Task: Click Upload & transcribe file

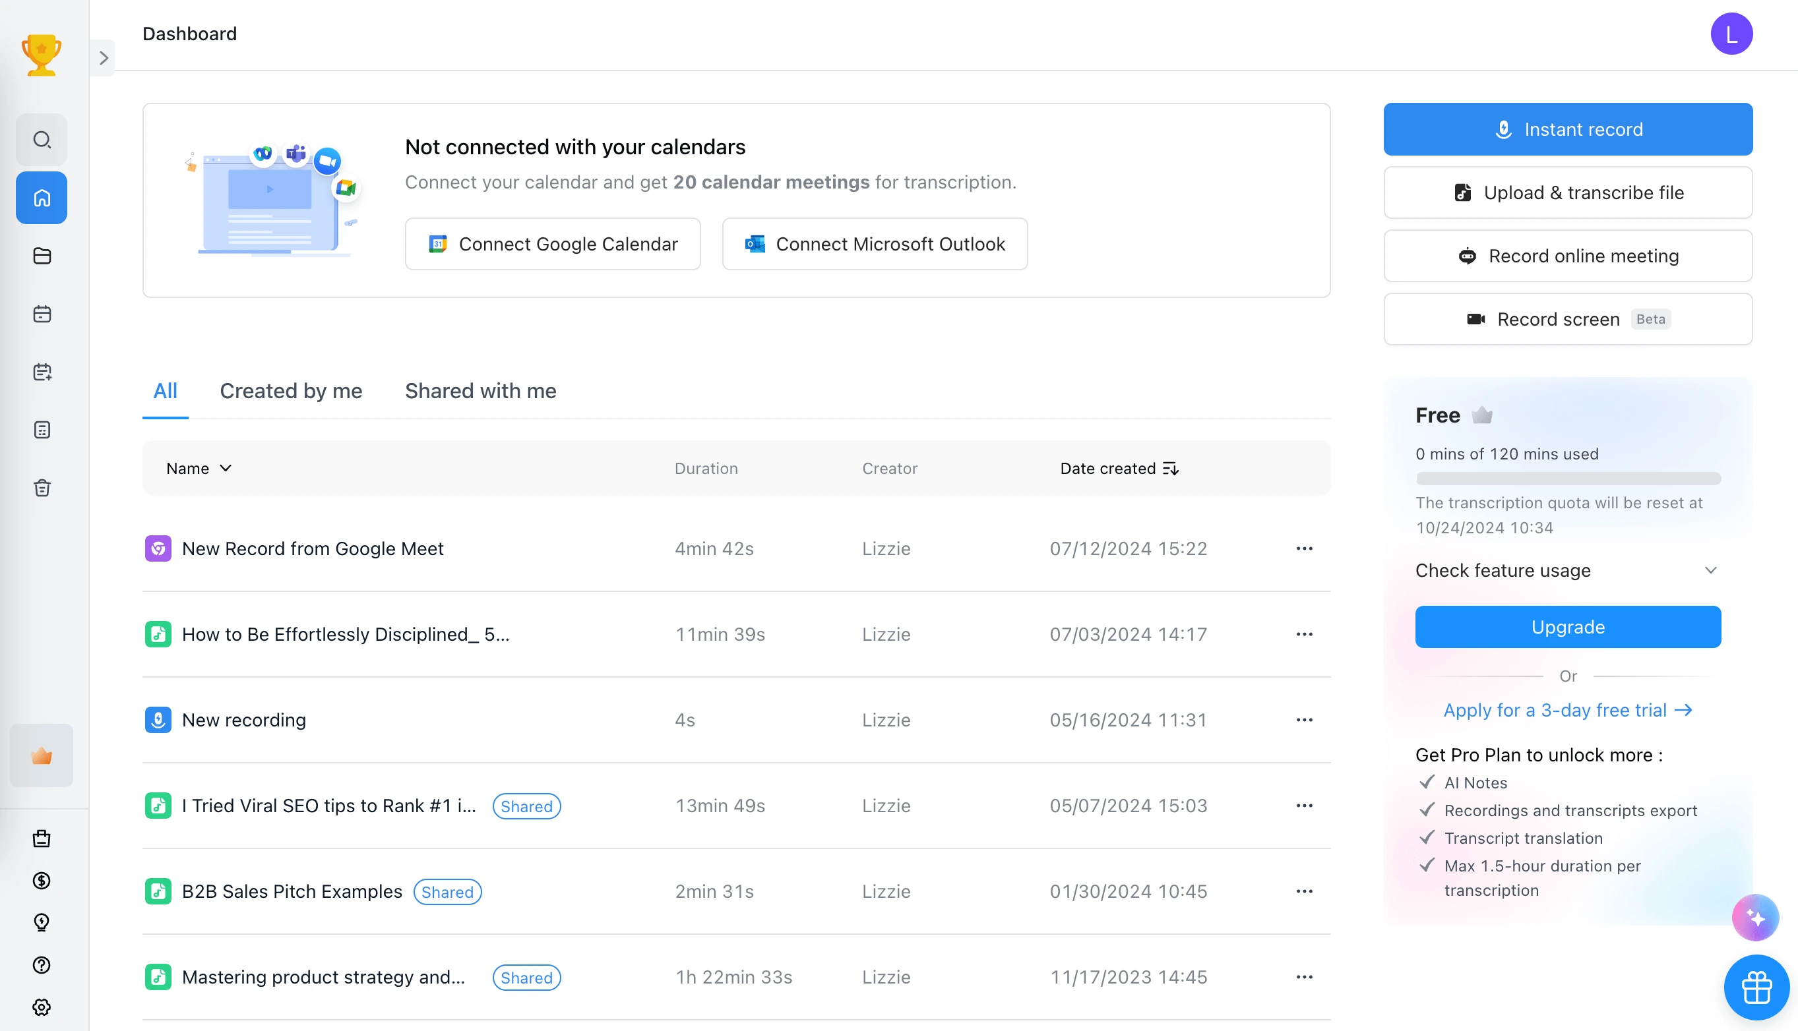Action: point(1568,192)
